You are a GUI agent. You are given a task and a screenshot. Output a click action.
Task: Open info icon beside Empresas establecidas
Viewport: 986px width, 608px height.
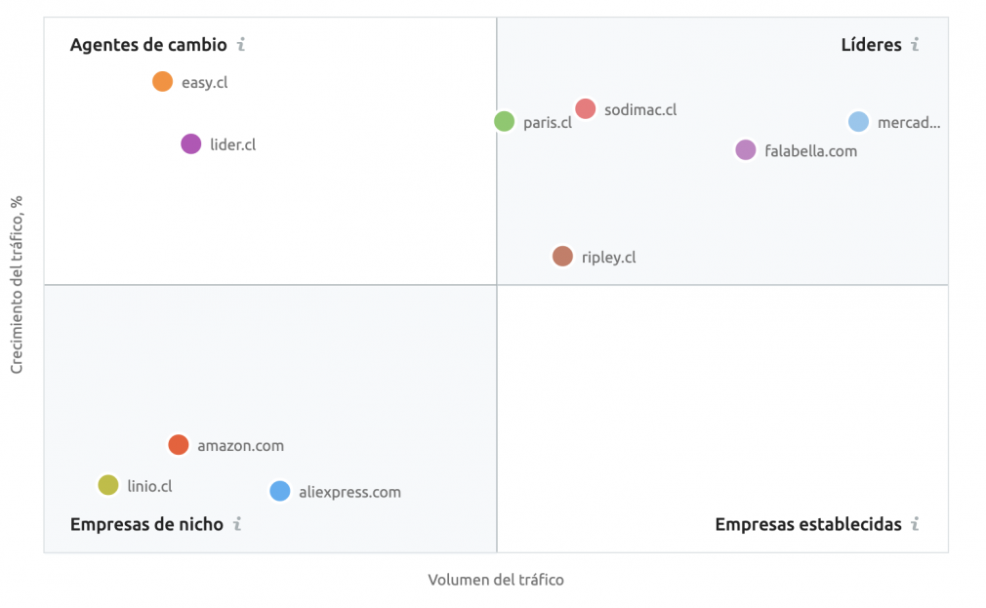915,524
